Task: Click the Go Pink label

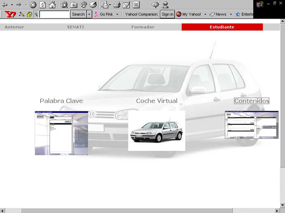Action: click(x=106, y=14)
